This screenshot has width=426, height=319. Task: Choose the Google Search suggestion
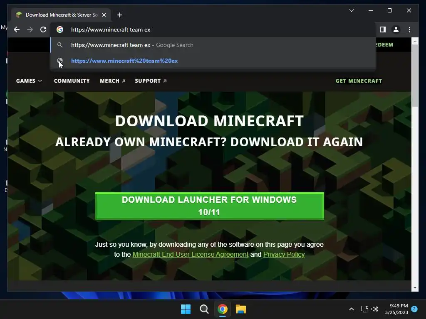213,45
